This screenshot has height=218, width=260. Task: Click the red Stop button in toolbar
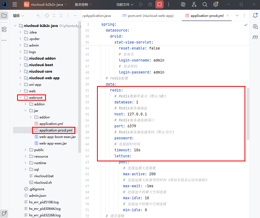point(159,4)
